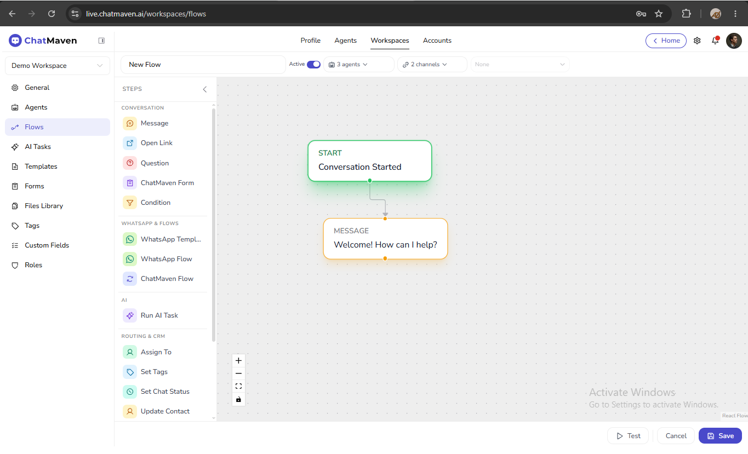748x454 pixels.
Task: Collapse the left sidebar panel icon
Action: [101, 41]
